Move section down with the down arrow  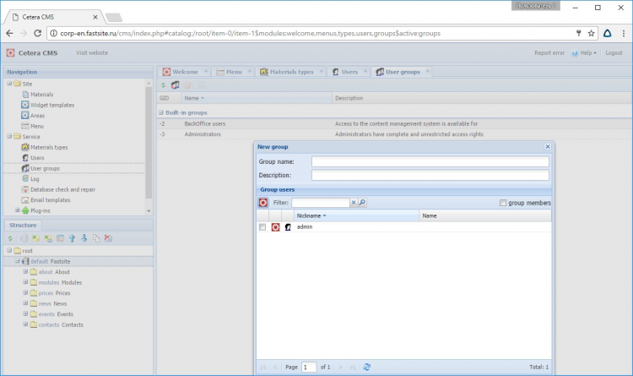(84, 238)
